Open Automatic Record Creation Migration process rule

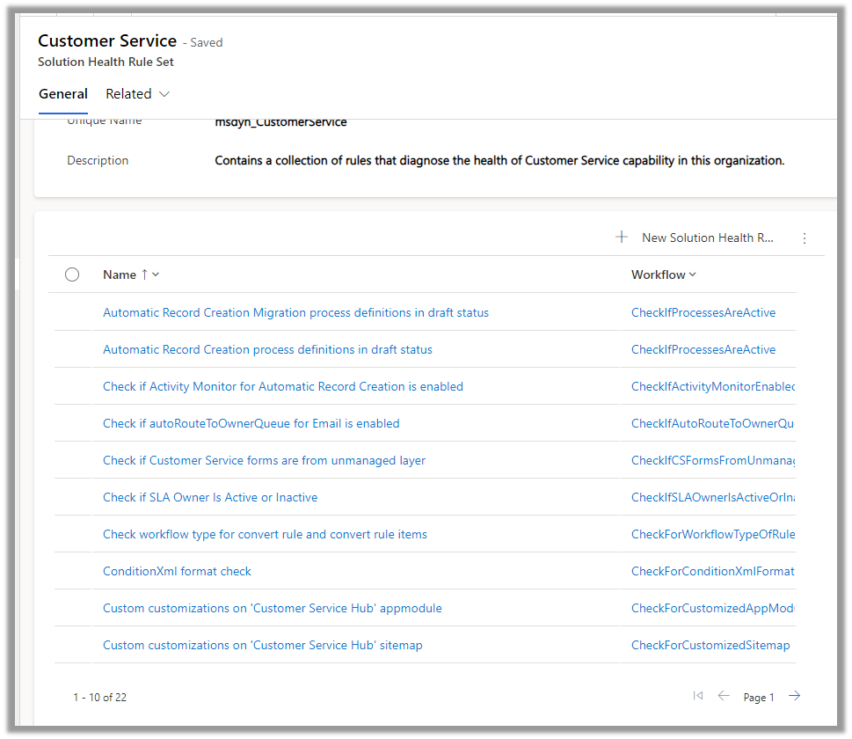coord(295,313)
